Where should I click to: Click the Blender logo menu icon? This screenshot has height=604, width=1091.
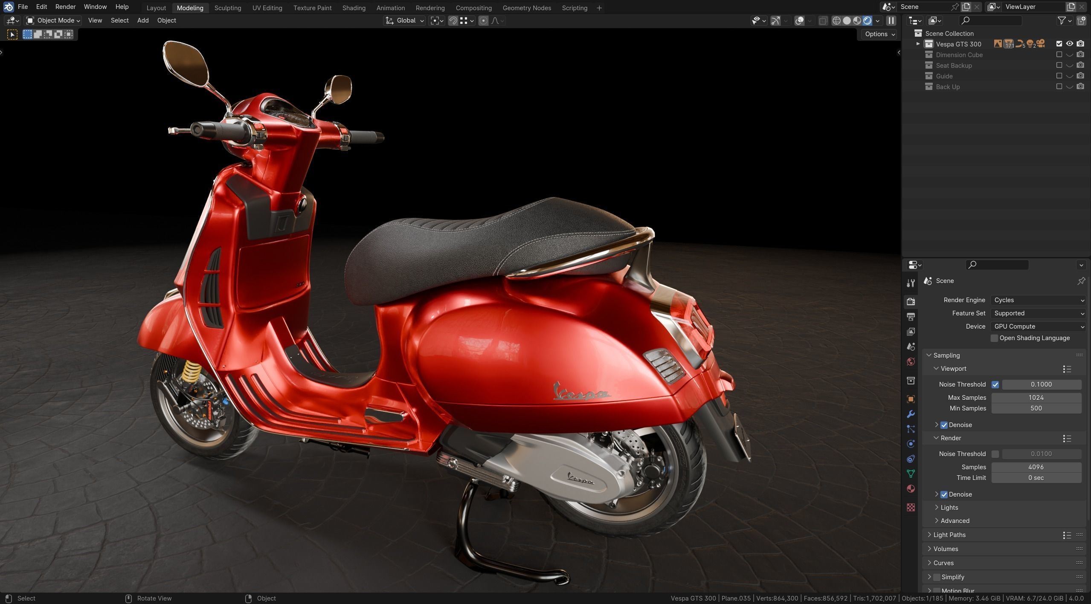pos(8,7)
